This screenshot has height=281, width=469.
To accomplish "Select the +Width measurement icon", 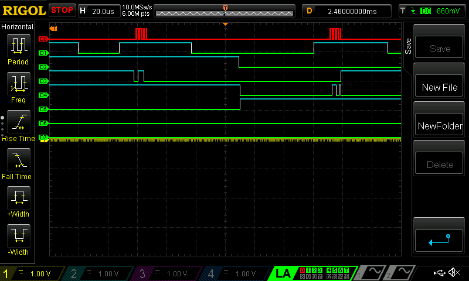I will click(19, 197).
